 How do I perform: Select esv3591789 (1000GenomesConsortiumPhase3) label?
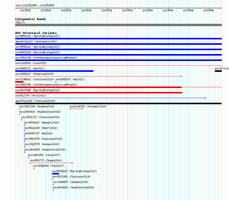coord(46,85)
